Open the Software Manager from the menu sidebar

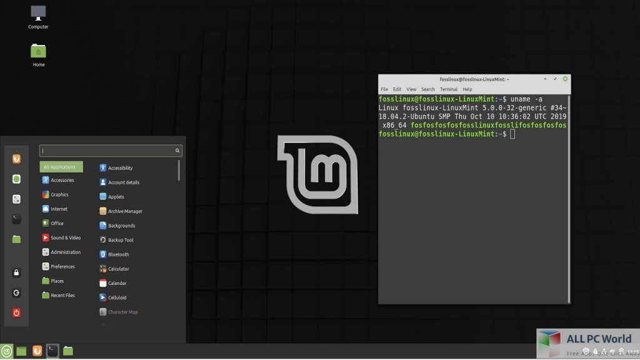(16, 179)
